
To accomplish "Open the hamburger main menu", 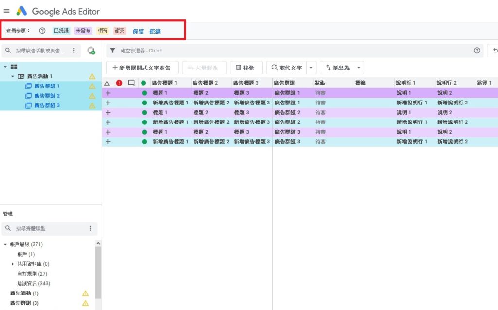I will [6, 11].
